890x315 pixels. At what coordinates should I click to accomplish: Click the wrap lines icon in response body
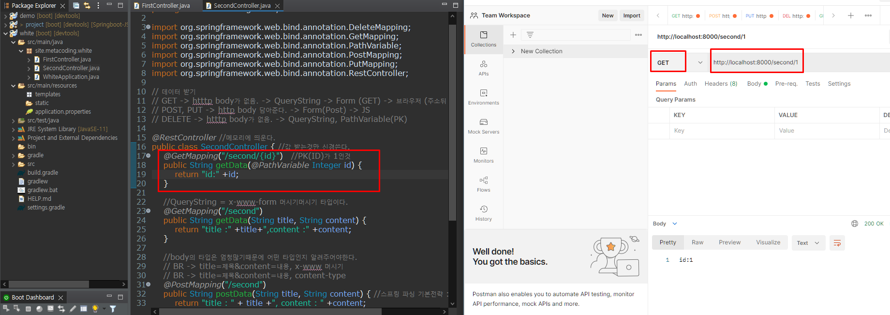pos(837,243)
